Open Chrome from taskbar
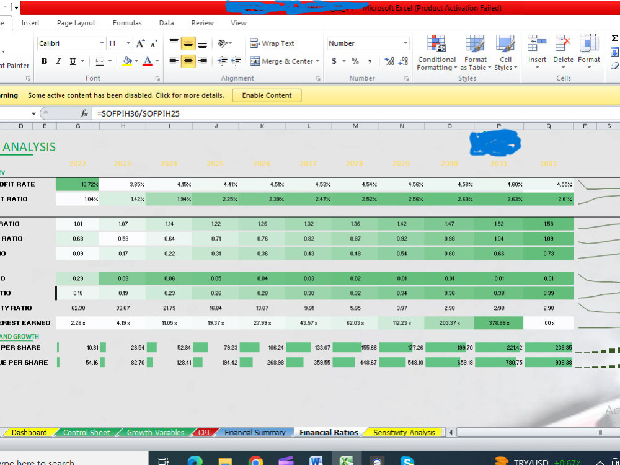The width and height of the screenshot is (620, 465). point(256,459)
